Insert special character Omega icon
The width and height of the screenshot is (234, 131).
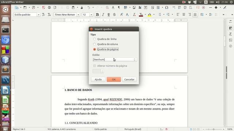[167, 7]
